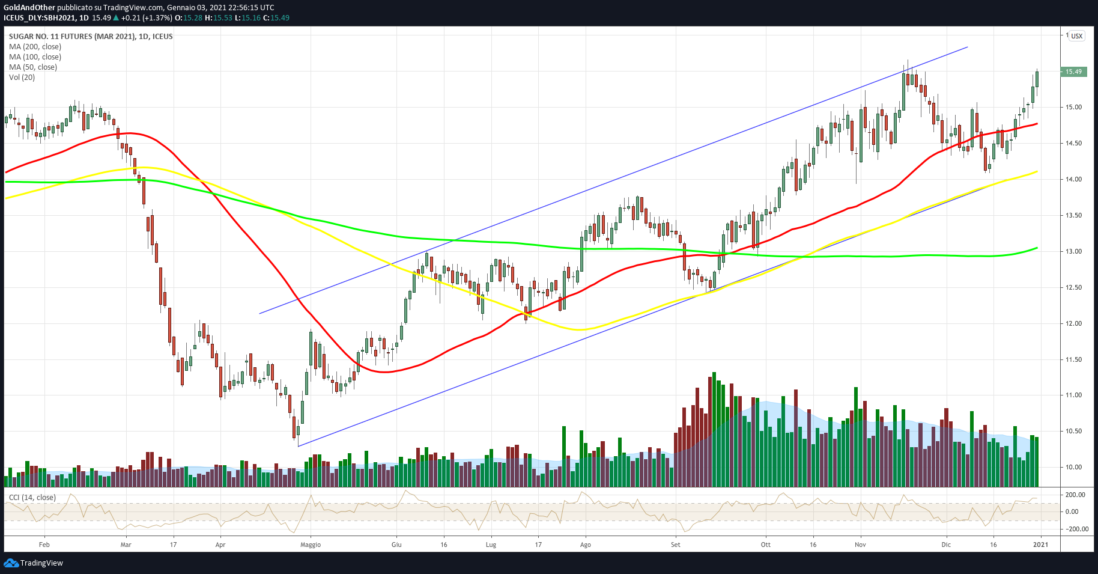Select the MA (50, close) indicator label

33,67
